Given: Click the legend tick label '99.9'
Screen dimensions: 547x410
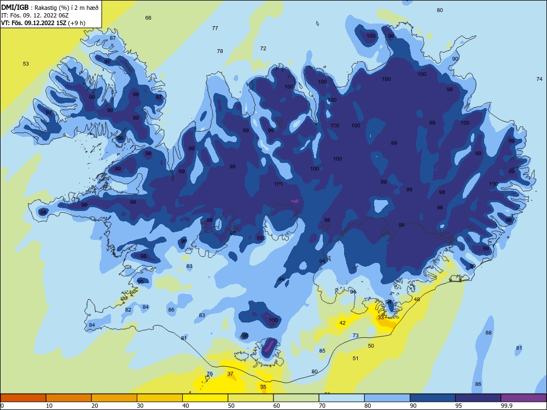Looking at the screenshot, I should coord(507,406).
